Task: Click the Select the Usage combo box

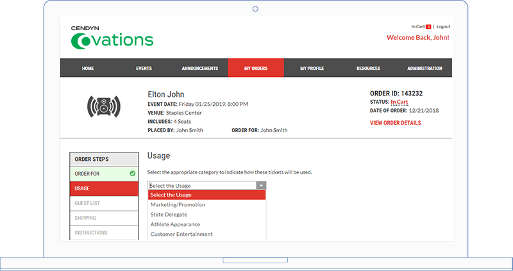Action: click(x=206, y=186)
